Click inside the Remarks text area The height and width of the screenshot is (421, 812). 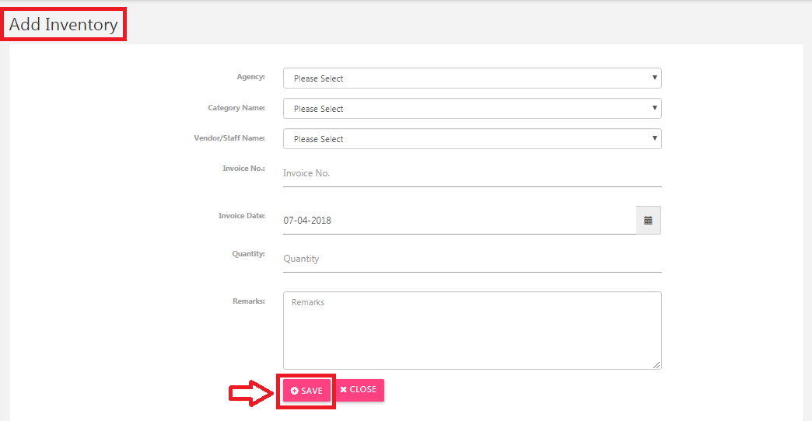(472, 330)
